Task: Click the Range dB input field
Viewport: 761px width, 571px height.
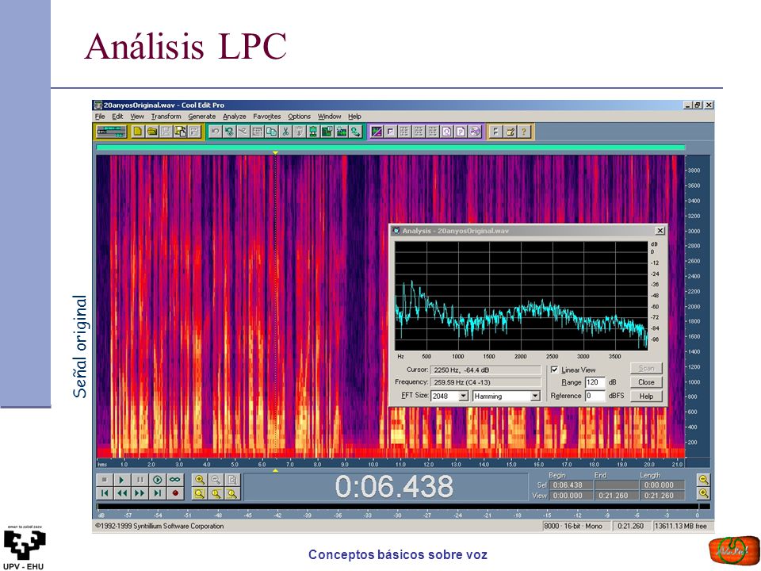Action: pyautogui.click(x=595, y=382)
